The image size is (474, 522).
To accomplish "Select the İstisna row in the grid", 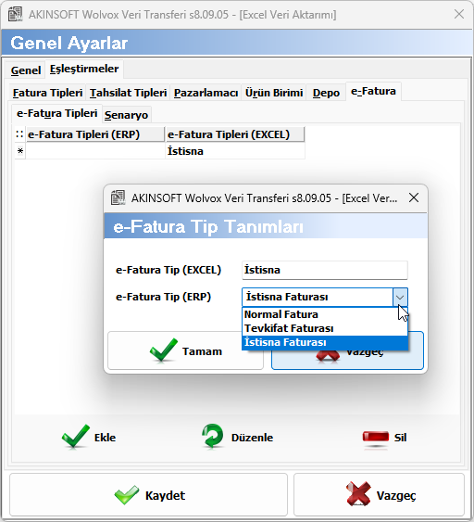I will tap(159, 151).
